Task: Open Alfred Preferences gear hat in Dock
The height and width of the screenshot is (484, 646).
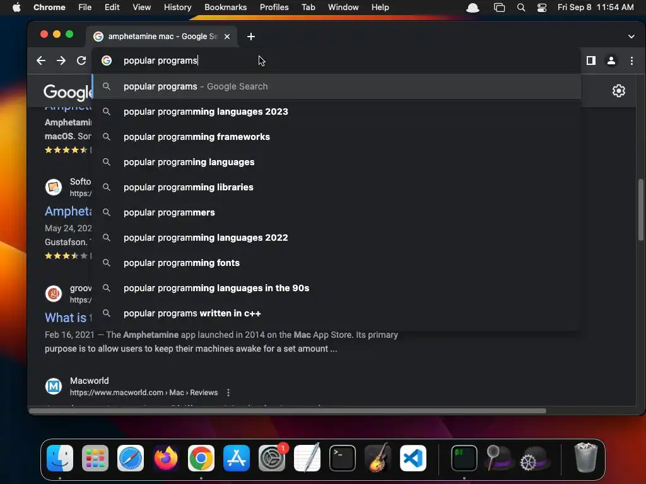Action: pyautogui.click(x=535, y=458)
